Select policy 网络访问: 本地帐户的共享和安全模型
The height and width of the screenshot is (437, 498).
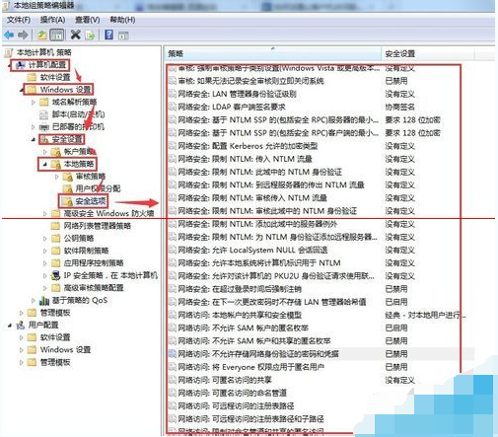tap(240, 315)
